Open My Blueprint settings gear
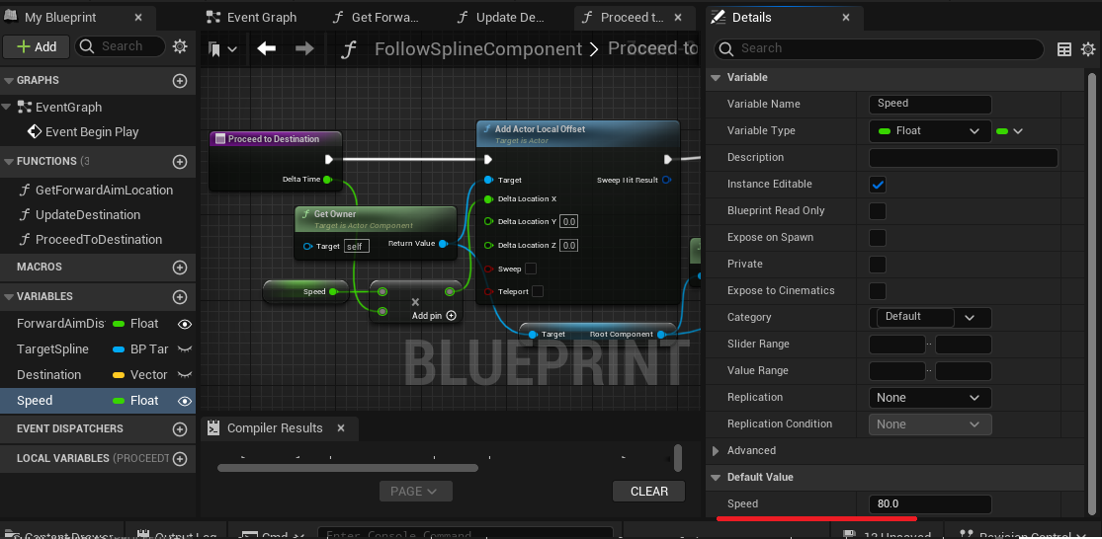 pyautogui.click(x=180, y=46)
